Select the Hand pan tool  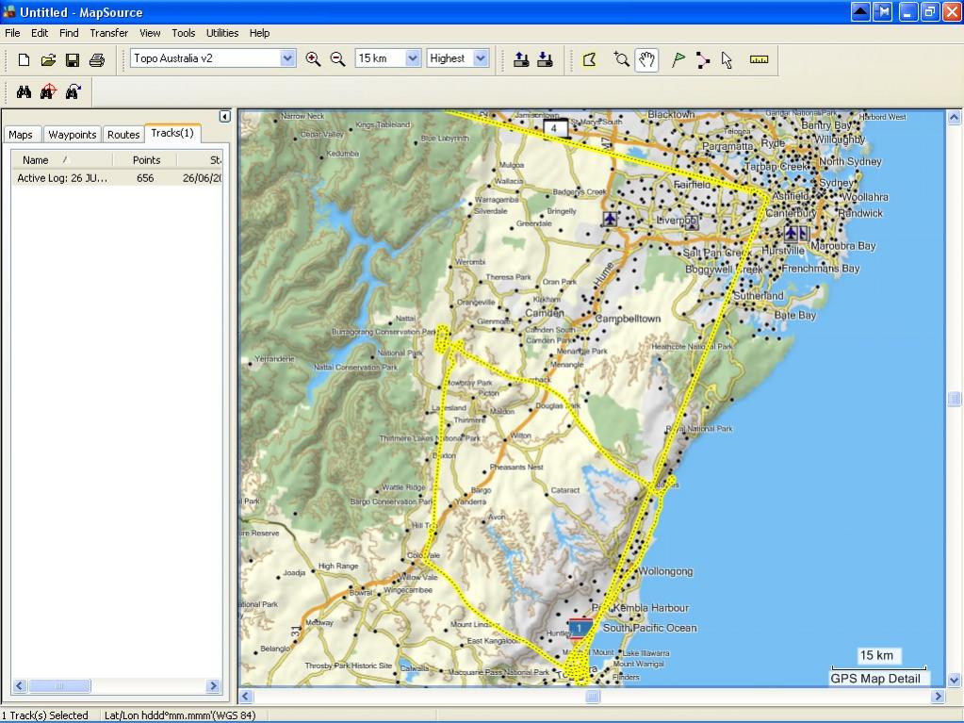click(646, 59)
